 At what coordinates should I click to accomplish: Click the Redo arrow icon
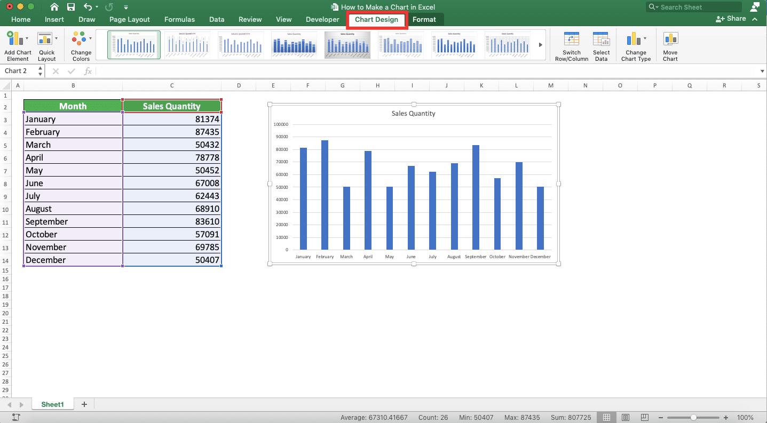(109, 7)
